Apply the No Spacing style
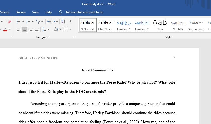Viewport: 211px width, 124px height. [106, 25]
